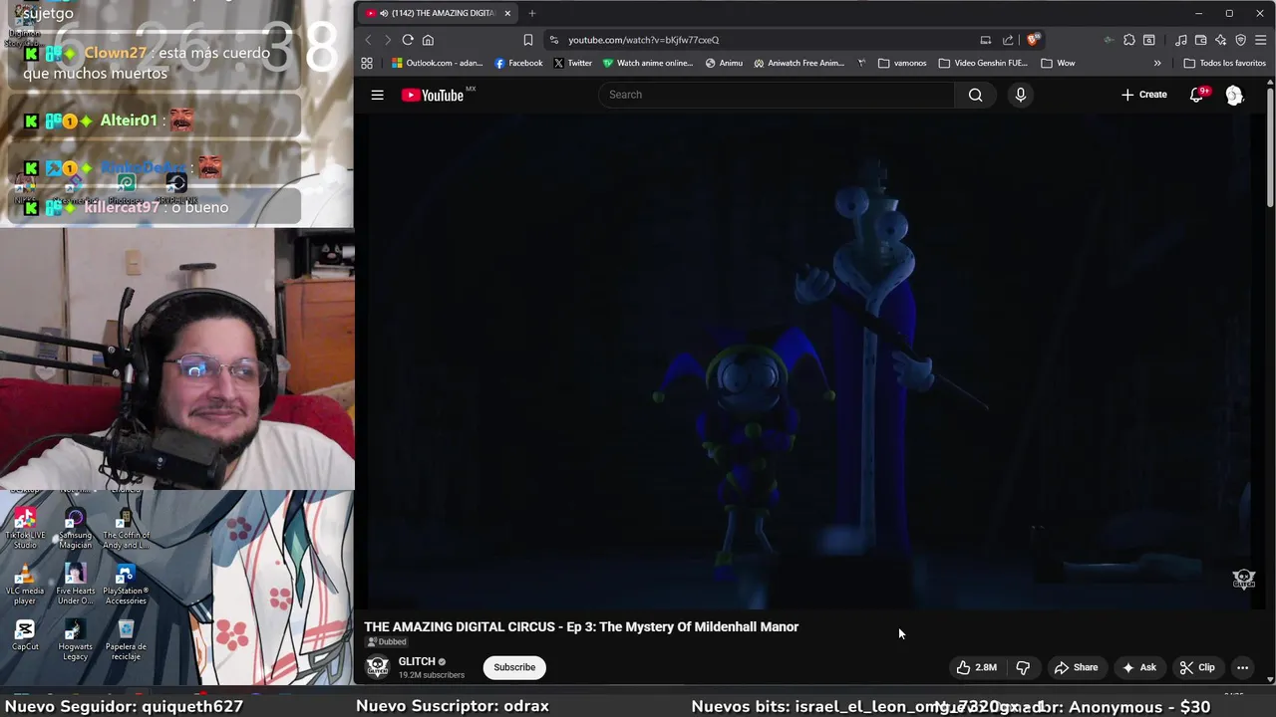Open Todos los favoritos folder

click(x=1224, y=63)
